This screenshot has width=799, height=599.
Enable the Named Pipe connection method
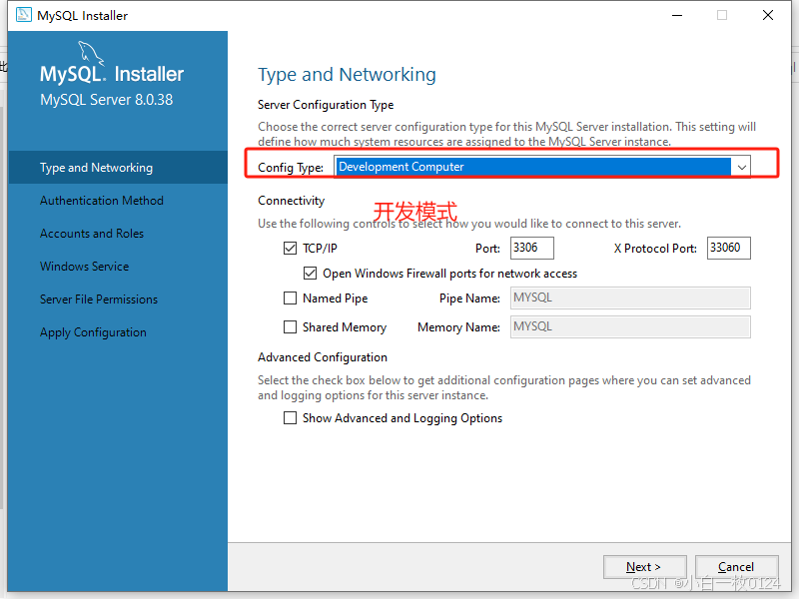290,298
